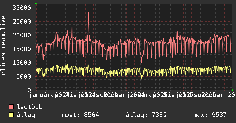Select the legtöbb legend label
Viewport: 236px width, 123px height.
coord(29,107)
